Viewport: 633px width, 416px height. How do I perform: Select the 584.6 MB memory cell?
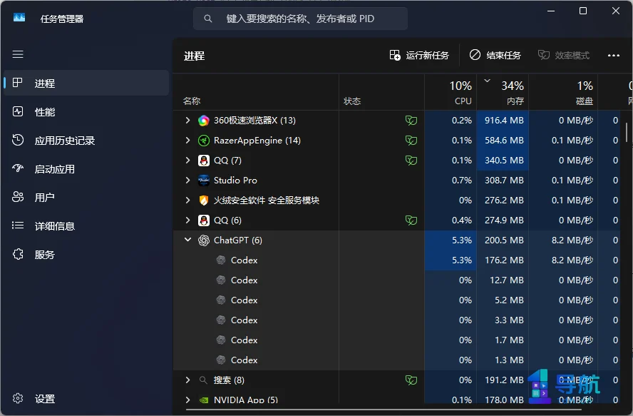click(x=503, y=141)
